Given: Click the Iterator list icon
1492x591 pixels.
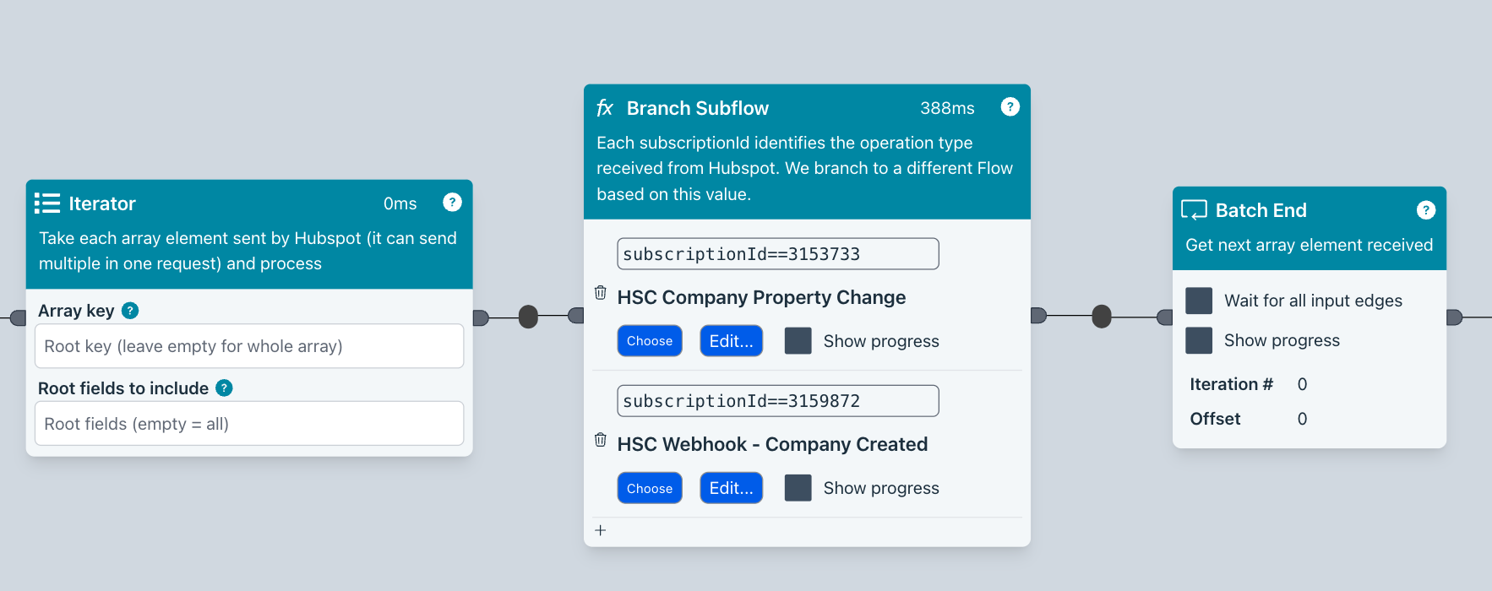Looking at the screenshot, I should click(47, 203).
